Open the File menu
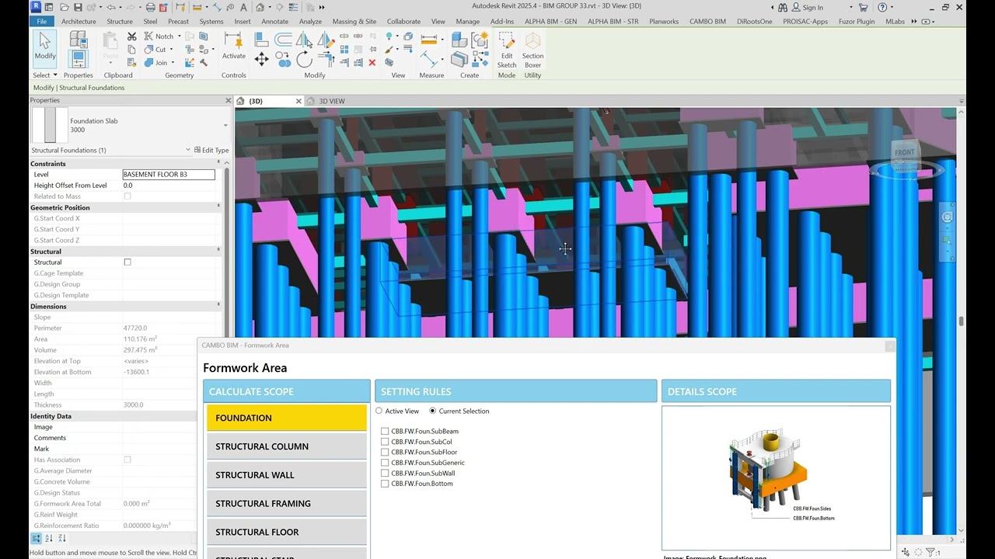 click(x=41, y=21)
